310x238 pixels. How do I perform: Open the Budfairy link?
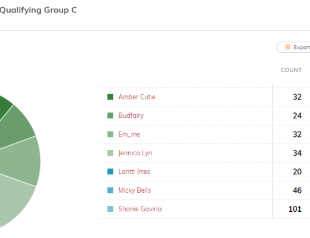coord(131,115)
